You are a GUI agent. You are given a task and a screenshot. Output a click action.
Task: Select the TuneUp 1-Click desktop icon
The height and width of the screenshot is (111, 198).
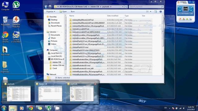(x=16, y=37)
